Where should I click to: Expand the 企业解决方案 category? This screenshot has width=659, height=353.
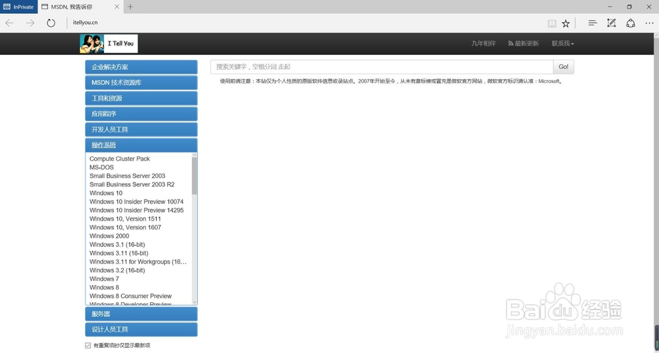(x=141, y=67)
